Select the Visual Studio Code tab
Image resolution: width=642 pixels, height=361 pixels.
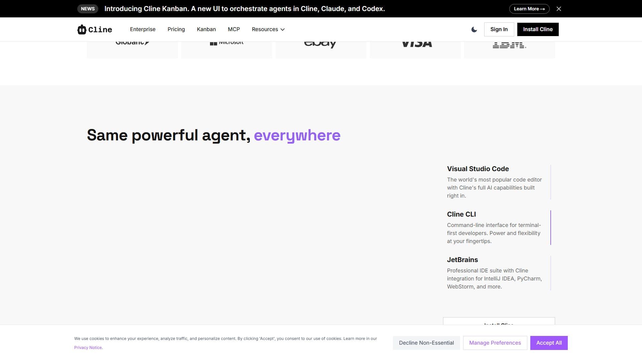(499, 182)
